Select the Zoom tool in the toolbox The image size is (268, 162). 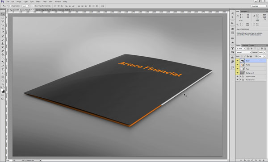3,84
